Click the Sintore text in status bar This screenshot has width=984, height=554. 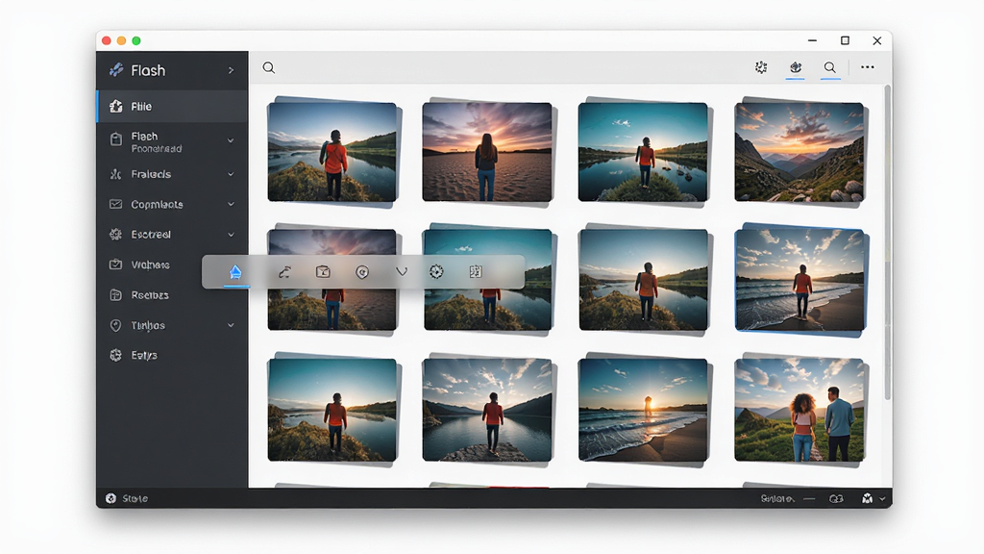776,499
